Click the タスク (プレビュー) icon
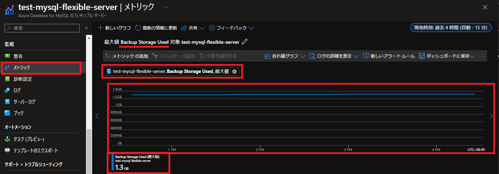 pos(7,139)
